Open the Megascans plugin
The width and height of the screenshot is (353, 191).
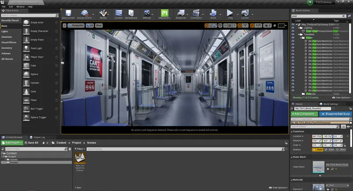(x=165, y=13)
